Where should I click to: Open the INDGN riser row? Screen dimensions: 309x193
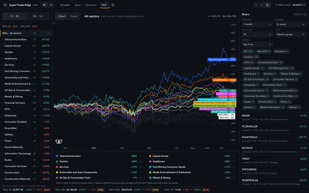point(274,117)
